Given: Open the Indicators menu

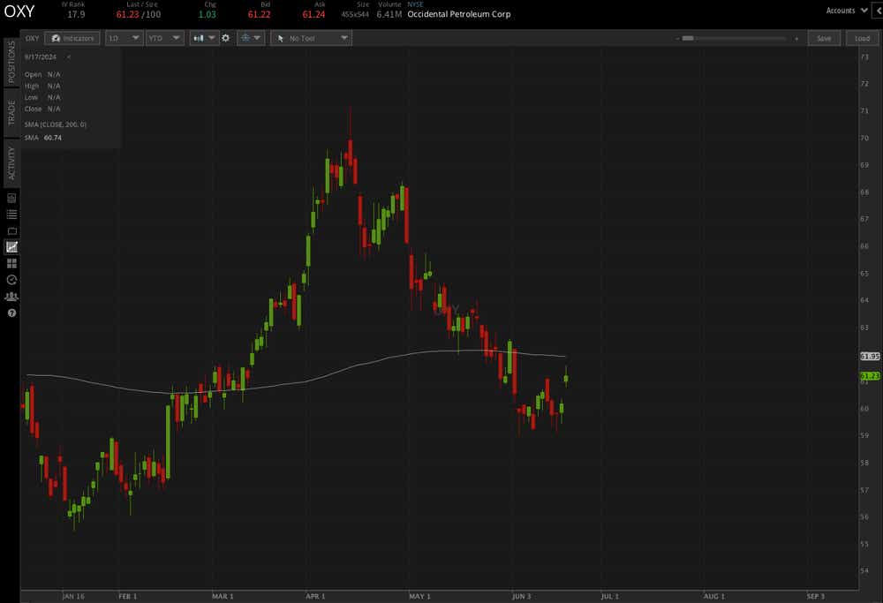Looking at the screenshot, I should pos(72,38).
